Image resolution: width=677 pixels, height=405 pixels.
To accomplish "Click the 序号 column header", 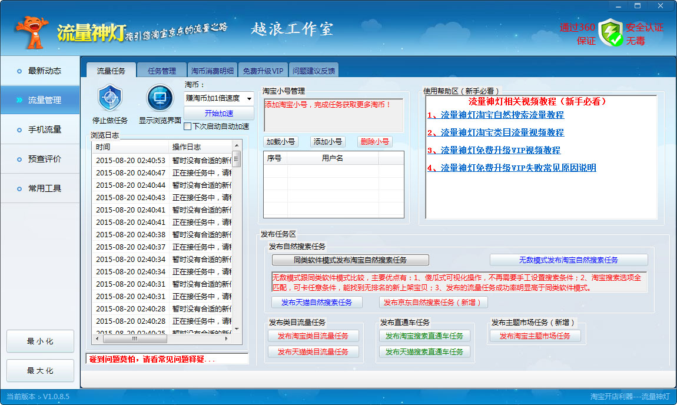I will 275,158.
